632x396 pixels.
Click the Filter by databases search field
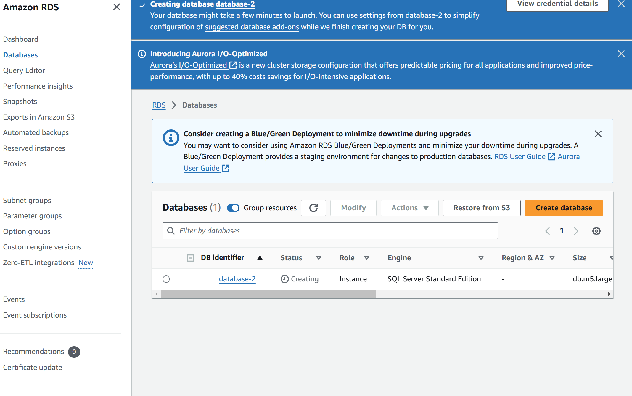(x=330, y=231)
